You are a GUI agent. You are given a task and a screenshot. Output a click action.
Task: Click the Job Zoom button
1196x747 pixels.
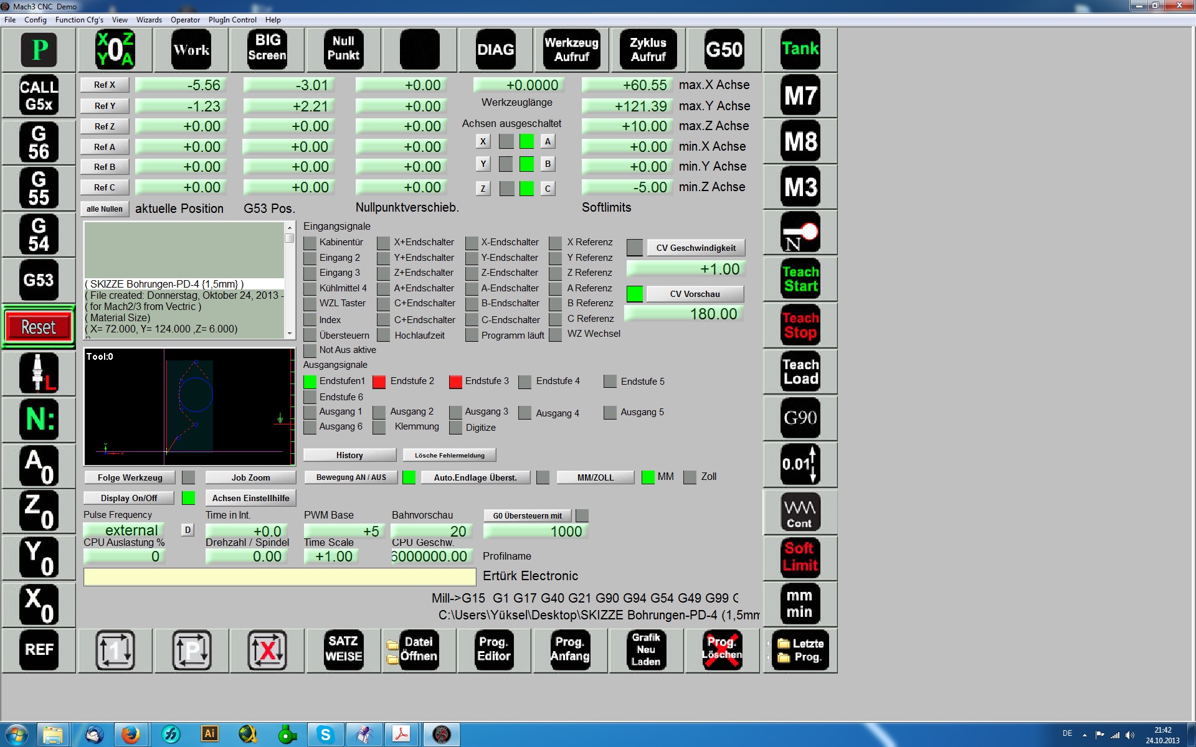(250, 477)
